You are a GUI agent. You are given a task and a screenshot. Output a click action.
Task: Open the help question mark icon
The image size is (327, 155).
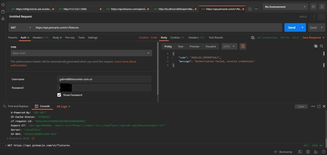coord(323,152)
